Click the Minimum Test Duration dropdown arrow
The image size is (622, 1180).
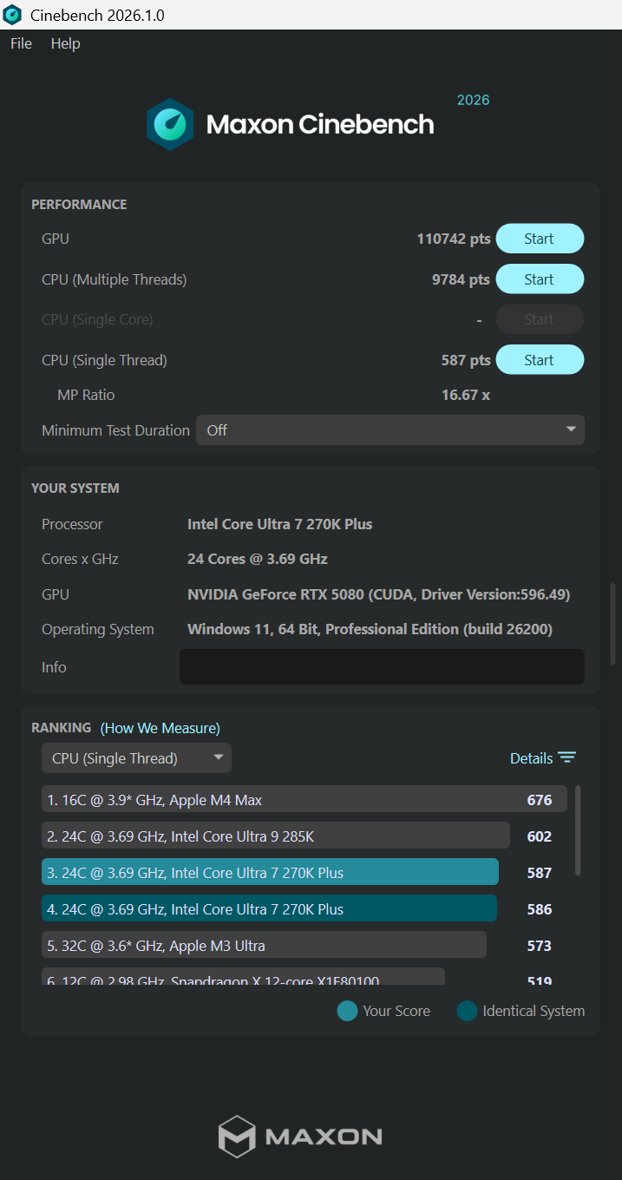571,429
